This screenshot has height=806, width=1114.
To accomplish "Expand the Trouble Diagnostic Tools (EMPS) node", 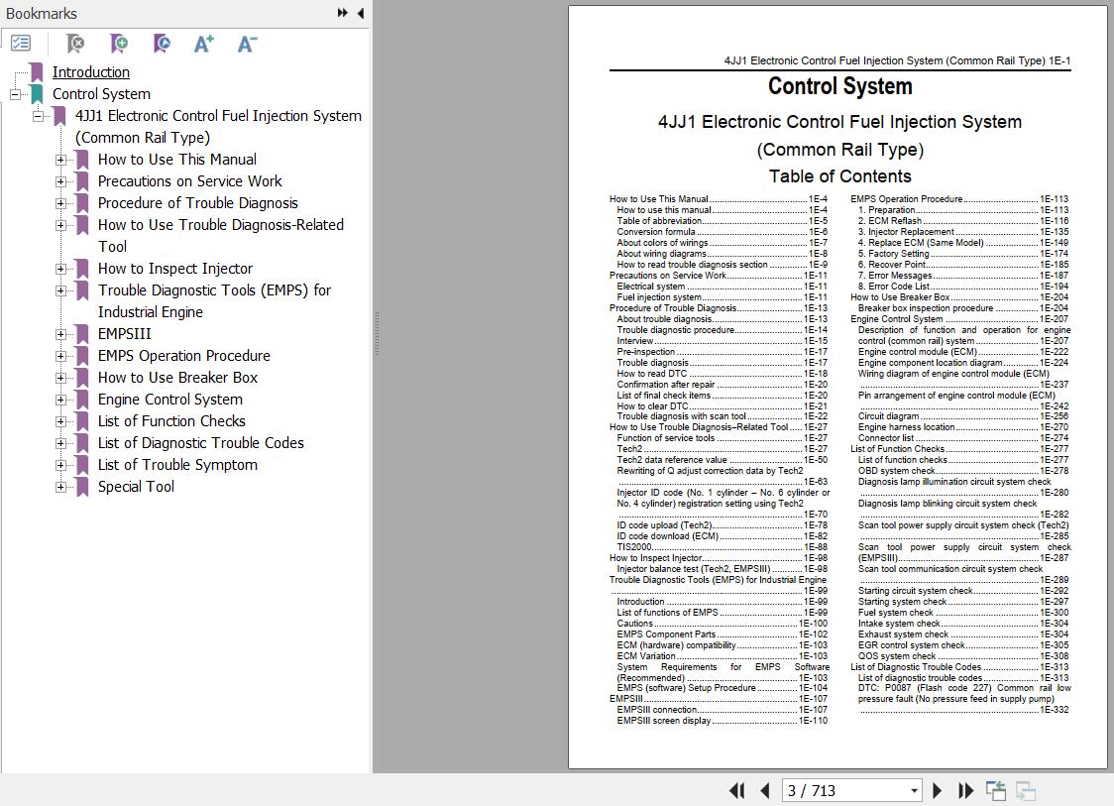I will tap(60, 290).
